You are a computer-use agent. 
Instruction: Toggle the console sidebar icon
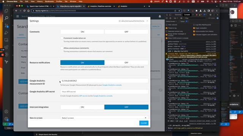coord(167,18)
